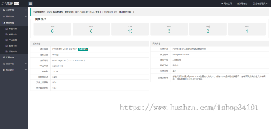The image size is (271, 129).
Task: Click the PbootCMS V3.0.8-20211011 version text
Action: [x=65, y=49]
